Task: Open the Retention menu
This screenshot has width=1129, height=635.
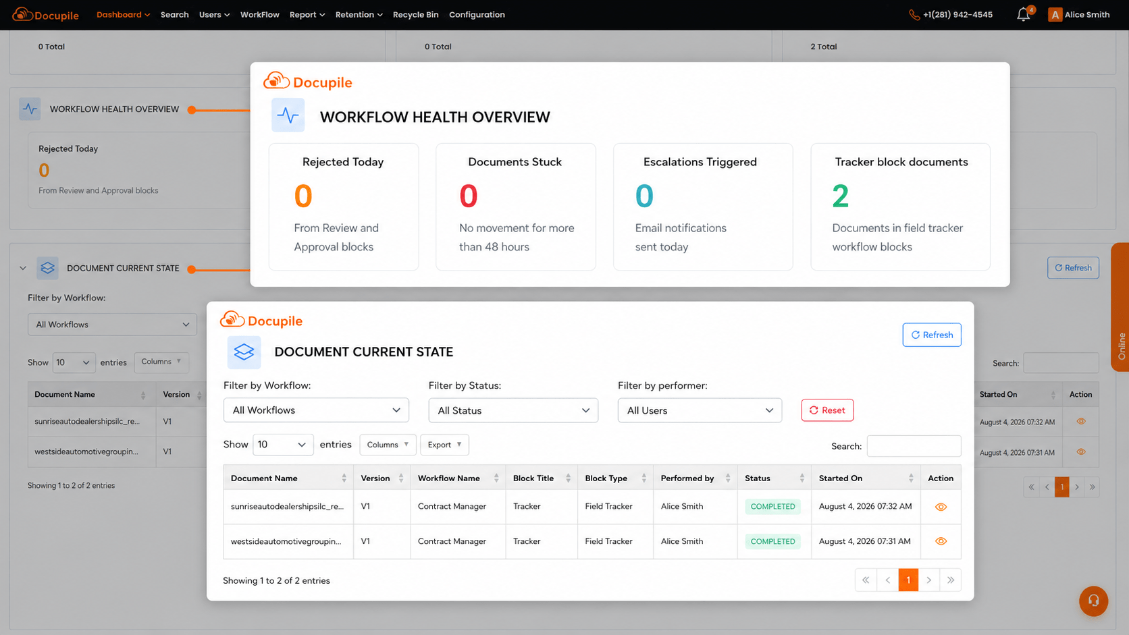Action: click(x=359, y=14)
